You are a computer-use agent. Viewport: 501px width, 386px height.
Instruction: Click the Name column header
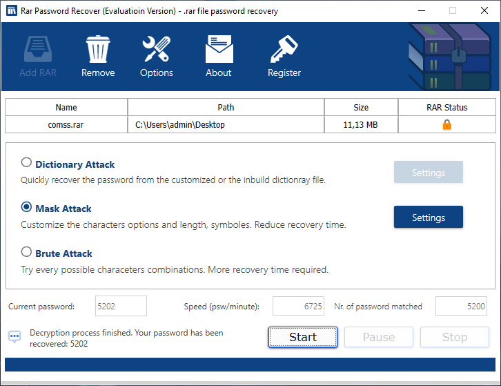coord(66,107)
